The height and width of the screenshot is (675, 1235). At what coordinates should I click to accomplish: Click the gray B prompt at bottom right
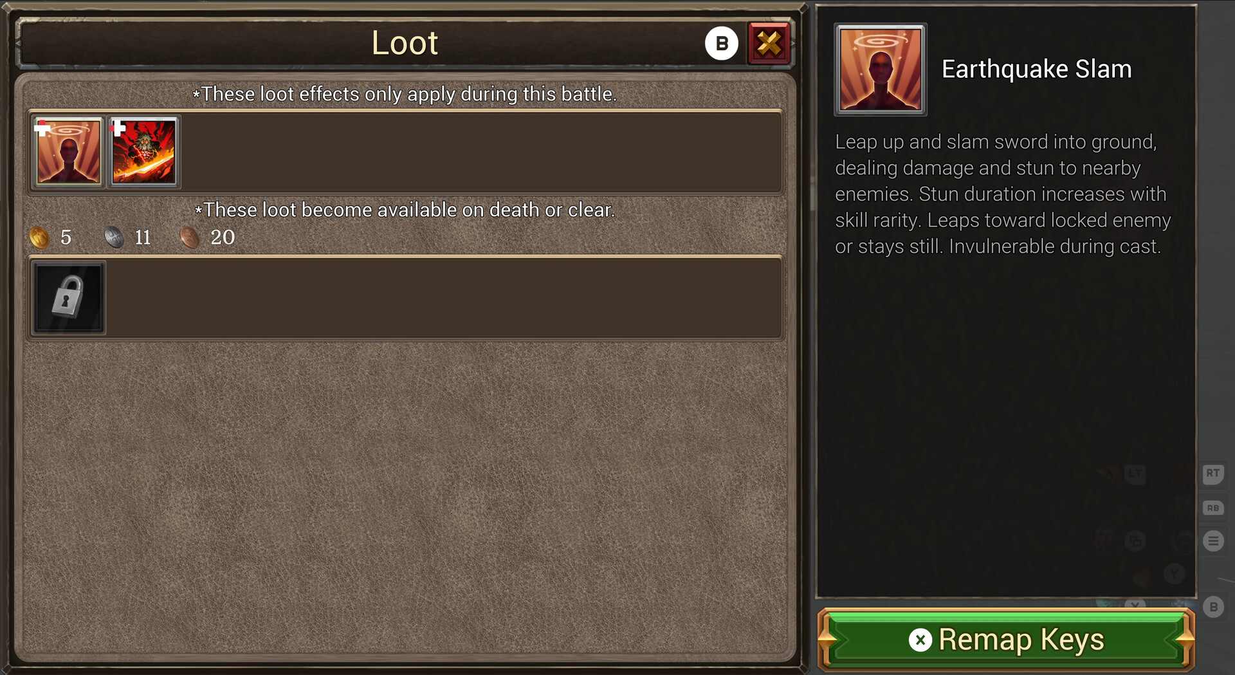point(1213,607)
